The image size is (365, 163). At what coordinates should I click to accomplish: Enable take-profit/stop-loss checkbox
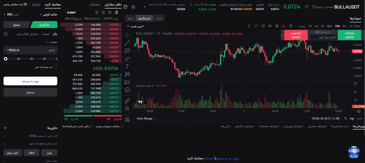[56, 67]
